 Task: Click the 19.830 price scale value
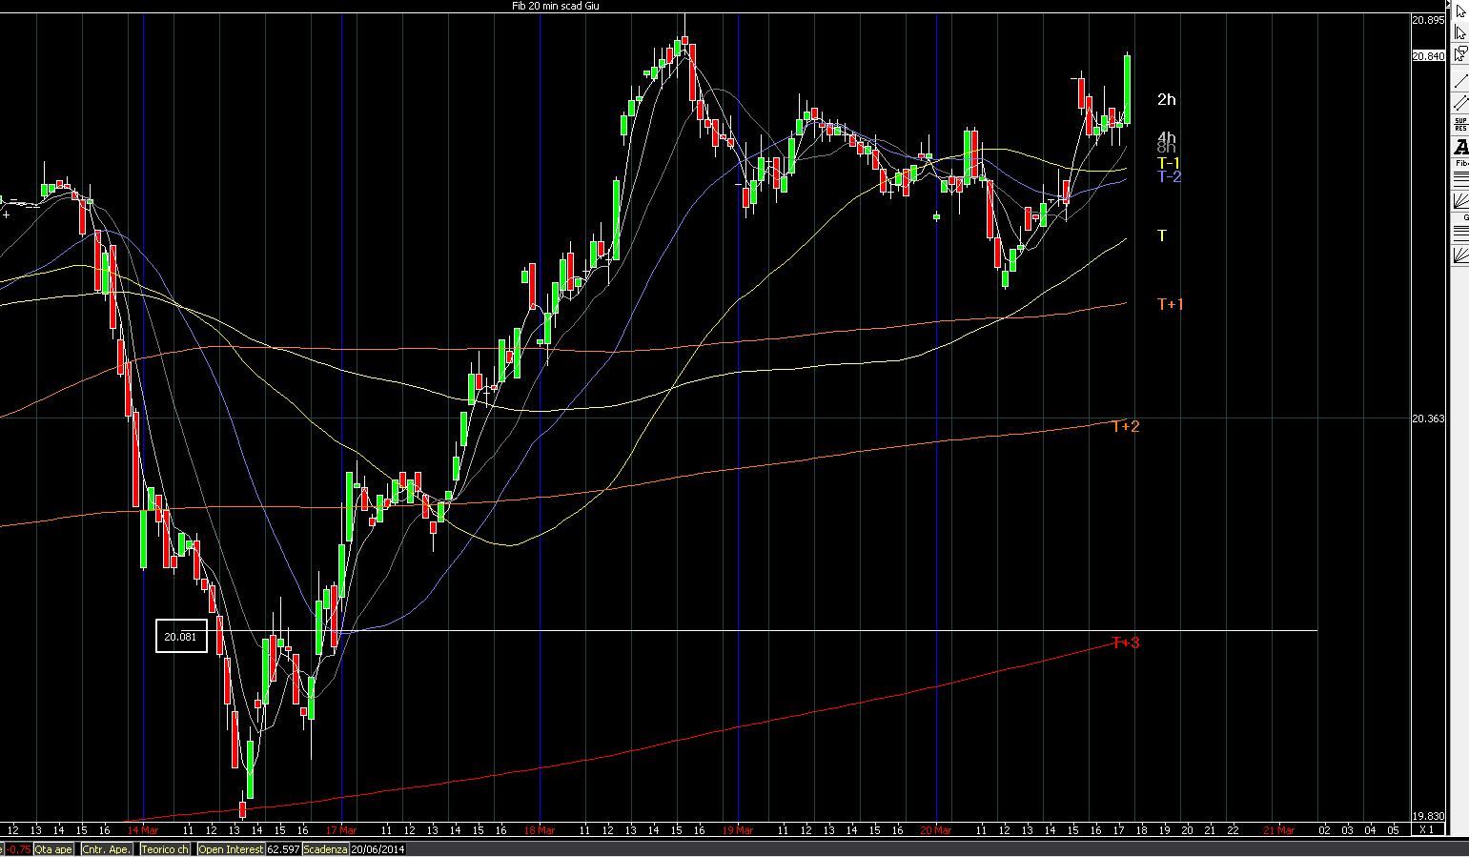point(1428,816)
